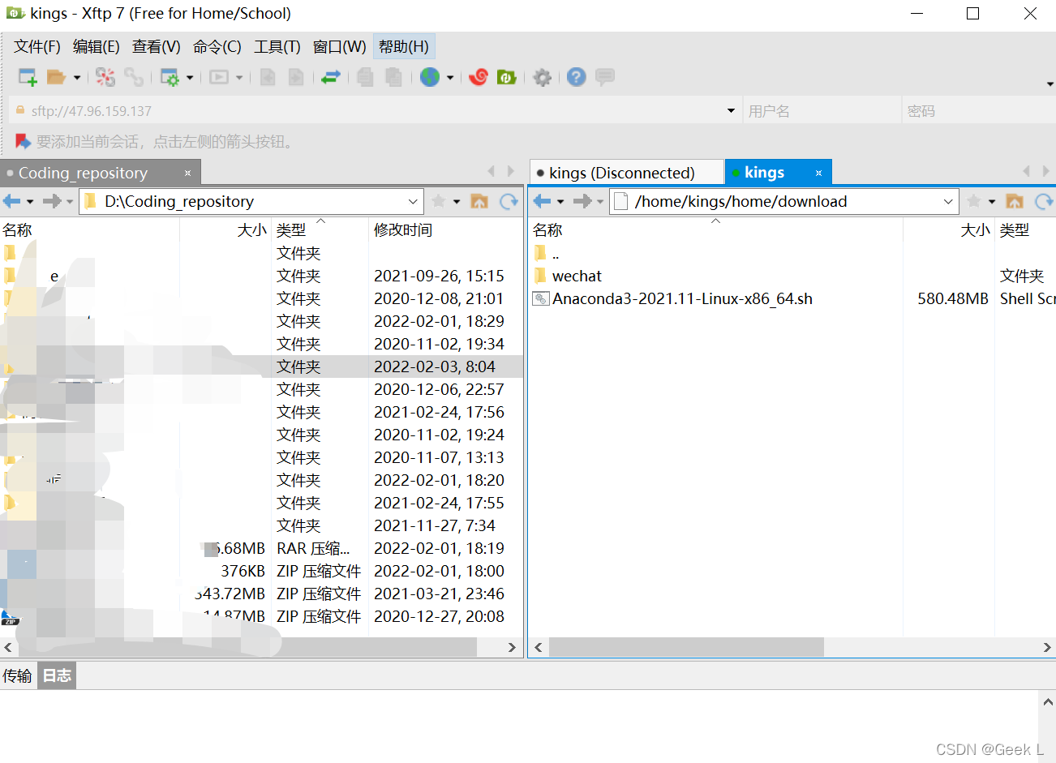
Task: Expand the Open session dropdown arrow
Action: coord(77,78)
